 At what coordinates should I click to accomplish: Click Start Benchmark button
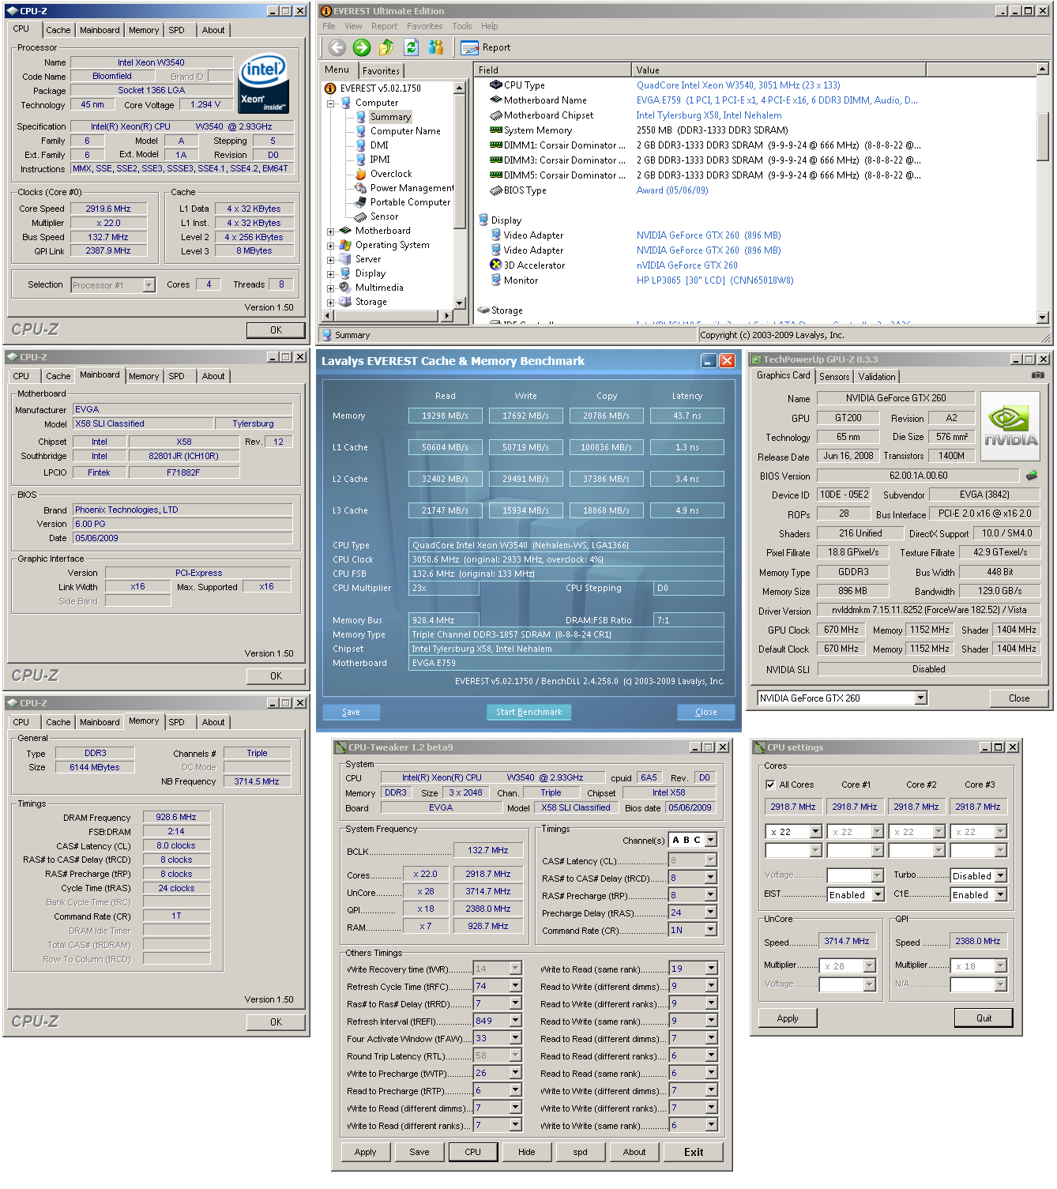pyautogui.click(x=528, y=712)
